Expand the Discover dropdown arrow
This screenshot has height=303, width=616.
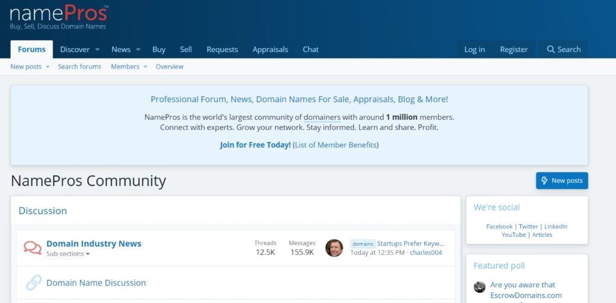[x=97, y=50]
